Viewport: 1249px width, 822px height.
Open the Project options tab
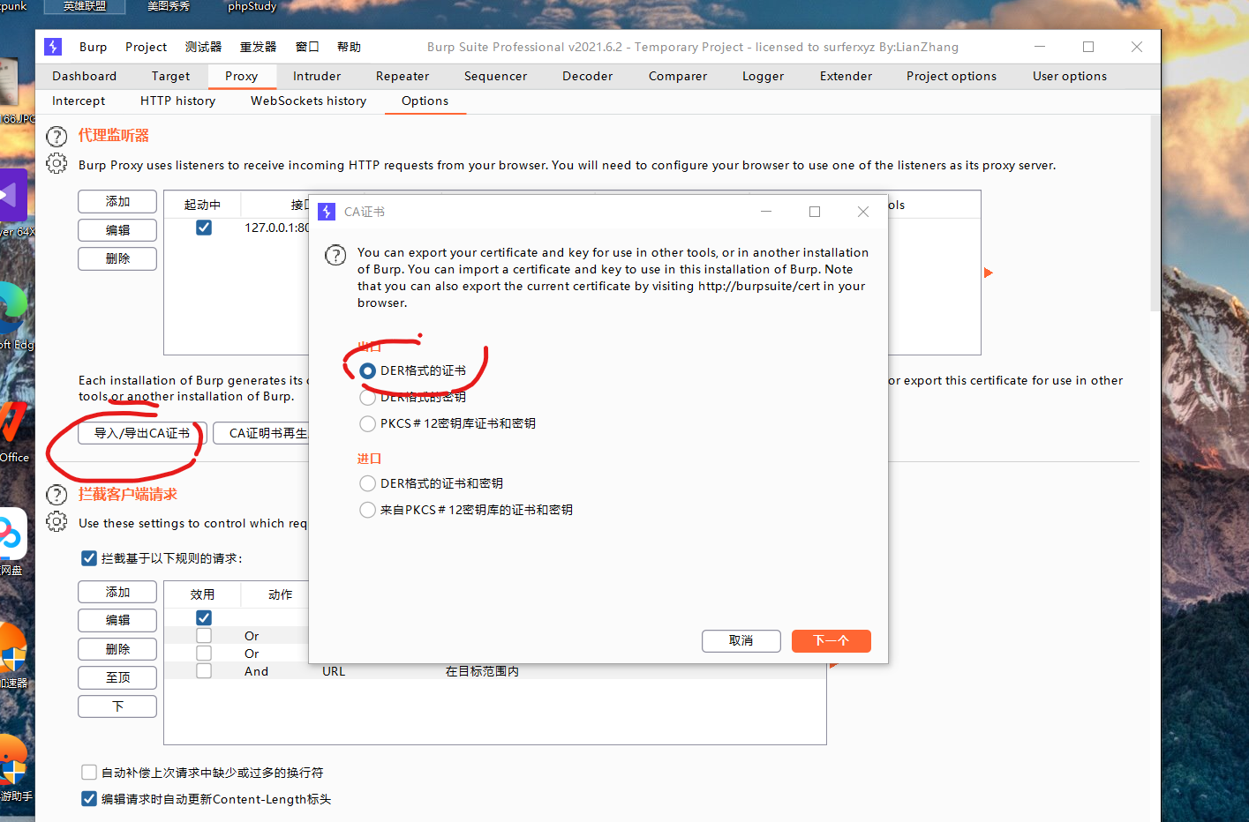[x=951, y=76]
